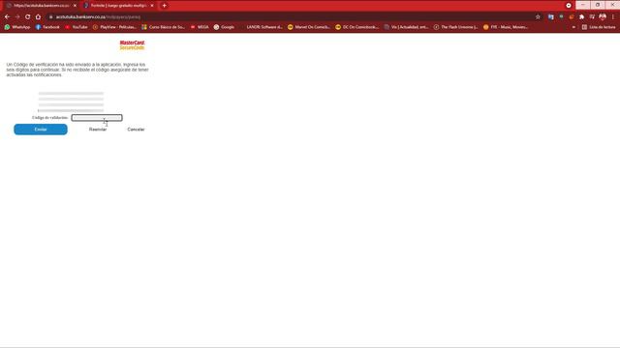The image size is (620, 348).
Task: Open the MEGA bookmark
Action: tap(200, 27)
